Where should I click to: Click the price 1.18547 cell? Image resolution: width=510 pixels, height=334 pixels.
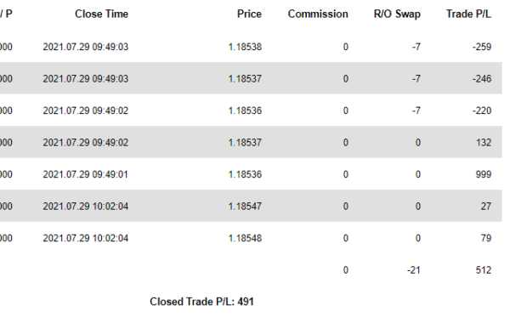click(245, 207)
